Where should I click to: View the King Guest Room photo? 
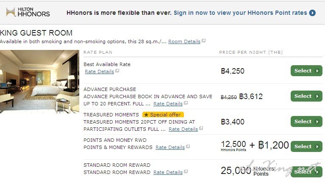pyautogui.click(x=39, y=82)
